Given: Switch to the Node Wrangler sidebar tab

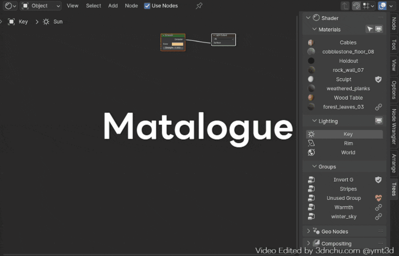Looking at the screenshot, I should 394,126.
